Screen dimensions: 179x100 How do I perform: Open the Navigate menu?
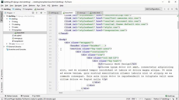click(x=18, y=6)
